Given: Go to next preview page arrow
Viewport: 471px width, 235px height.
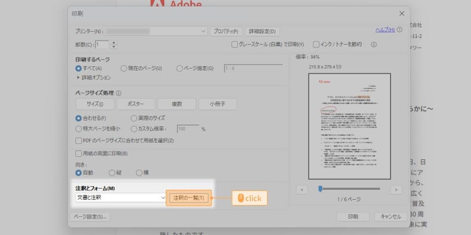Looking at the screenshot, I should pyautogui.click(x=396, y=189).
